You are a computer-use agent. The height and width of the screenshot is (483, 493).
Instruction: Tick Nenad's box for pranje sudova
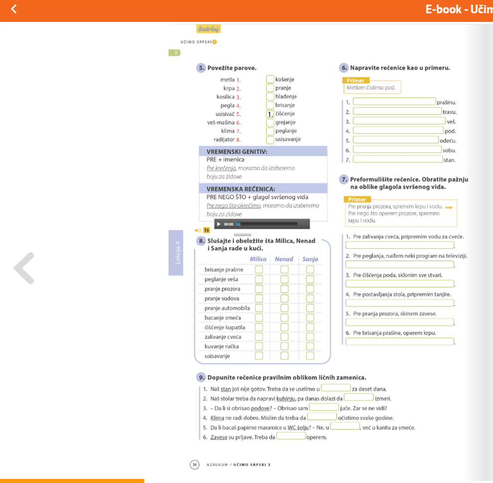pos(284,298)
